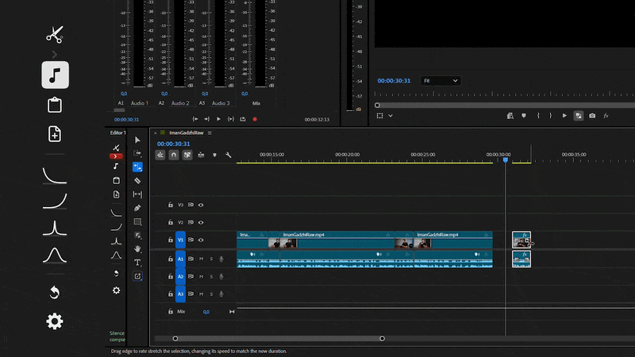Image resolution: width=635 pixels, height=357 pixels.
Task: Select the Hand tool
Action: coord(137,249)
